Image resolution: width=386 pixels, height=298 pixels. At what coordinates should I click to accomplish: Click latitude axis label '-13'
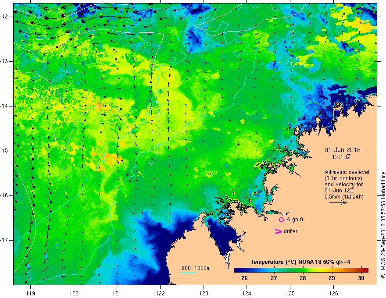(5, 61)
